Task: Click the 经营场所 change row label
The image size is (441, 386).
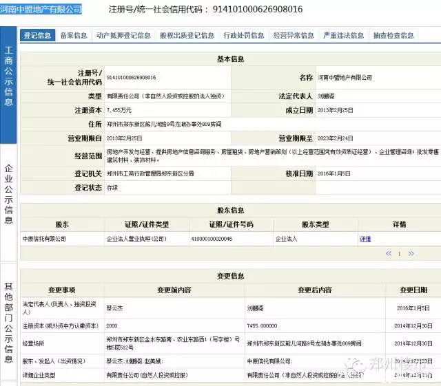Action: click(x=33, y=343)
